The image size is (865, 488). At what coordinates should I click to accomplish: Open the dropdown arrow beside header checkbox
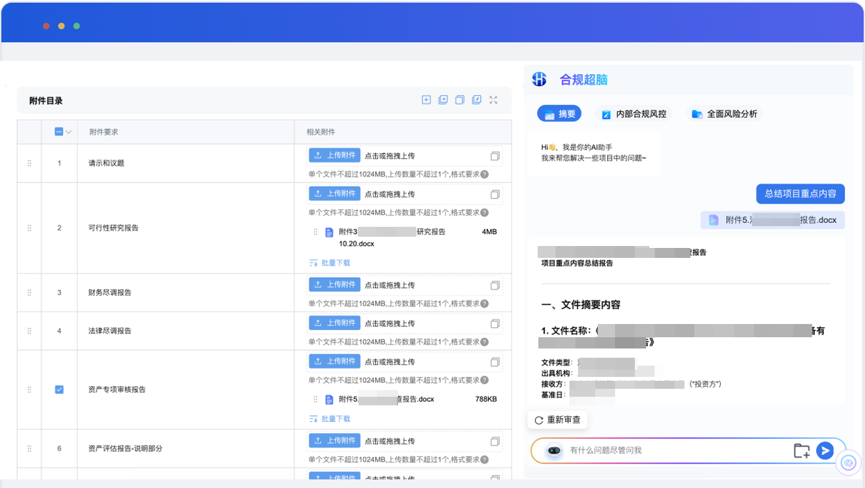(x=68, y=132)
